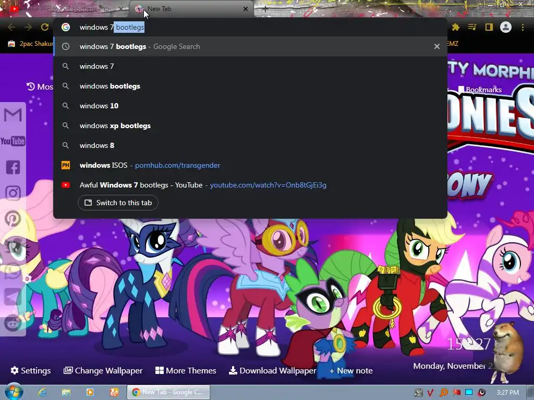534x400 pixels.
Task: Open Windows Explorer folder from taskbar
Action: tap(66, 392)
